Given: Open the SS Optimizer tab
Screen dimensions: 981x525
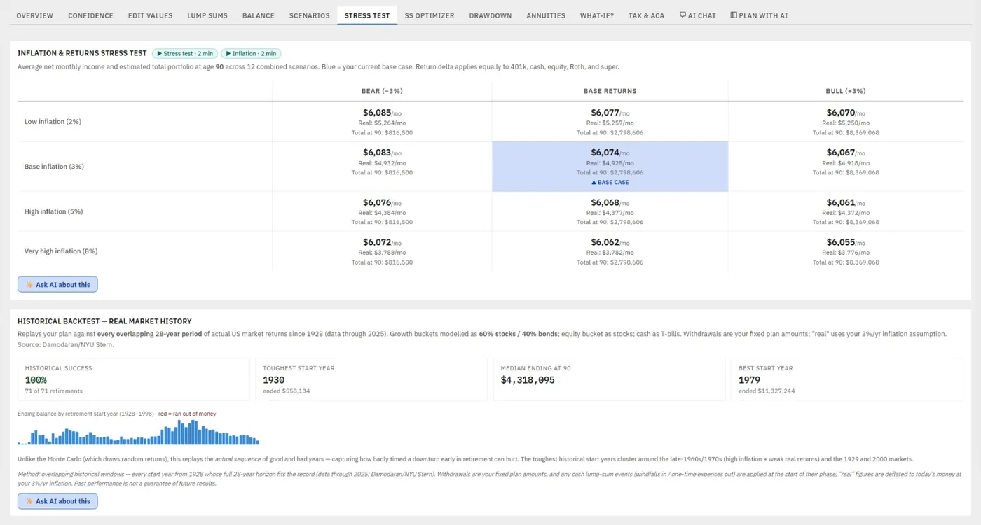Looking at the screenshot, I should click(430, 15).
